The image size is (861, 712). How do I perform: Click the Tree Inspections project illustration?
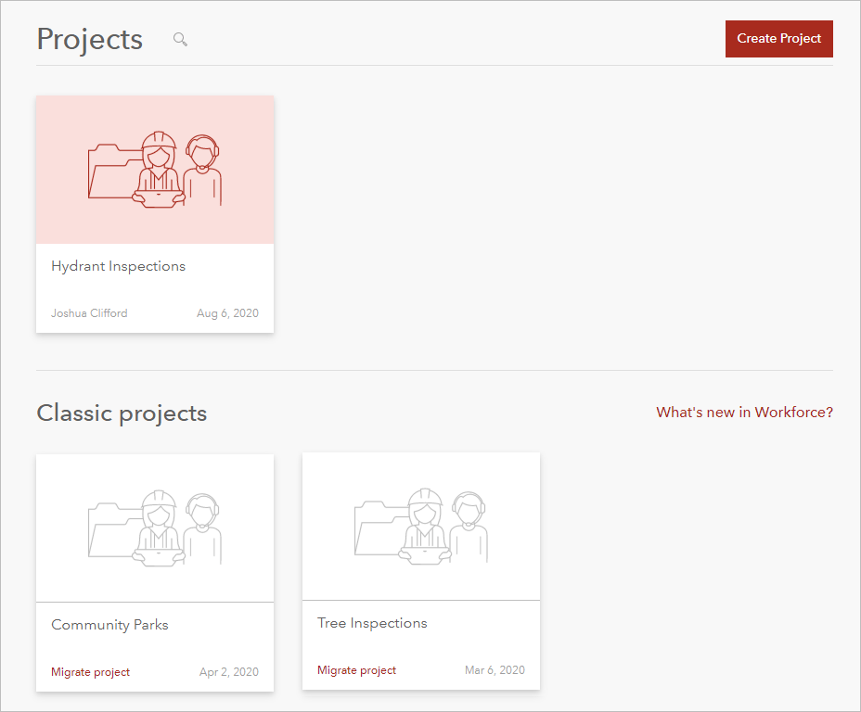pos(420,526)
